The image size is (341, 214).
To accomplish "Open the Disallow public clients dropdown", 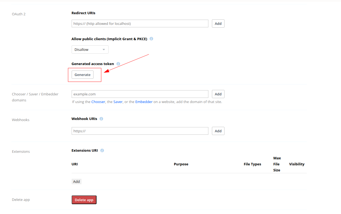I will [x=90, y=49].
